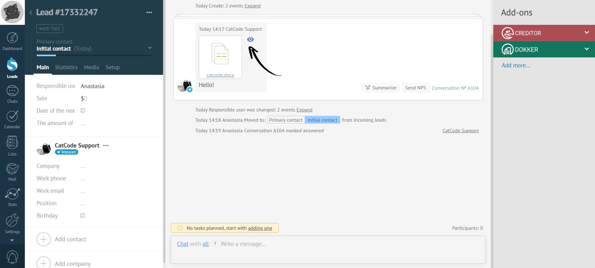
Task: Open the Dashboard from sidebar
Action: click(x=12, y=41)
